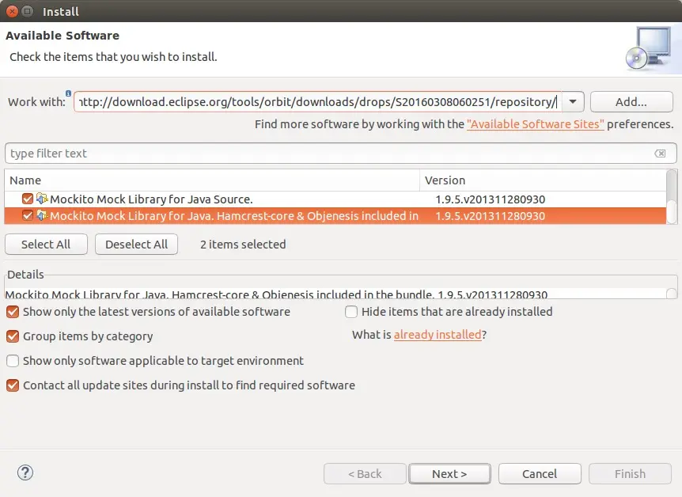Click the disabled < Back button
The height and width of the screenshot is (497, 682).
365,473
